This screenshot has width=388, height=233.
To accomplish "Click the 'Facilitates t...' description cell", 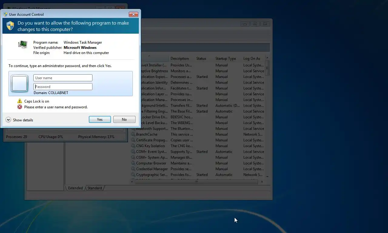I will pos(181,88).
